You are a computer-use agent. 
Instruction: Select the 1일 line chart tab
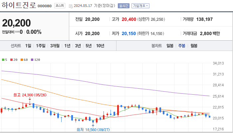pos(28,46)
